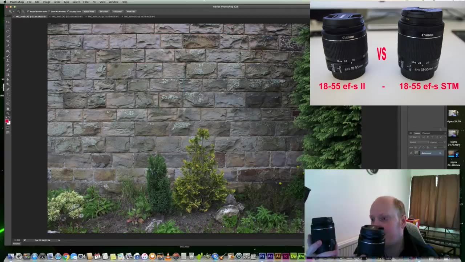This screenshot has height=262, width=465.
Task: Toggle Zoom All Windows checkbox
Action: pyautogui.click(x=49, y=12)
